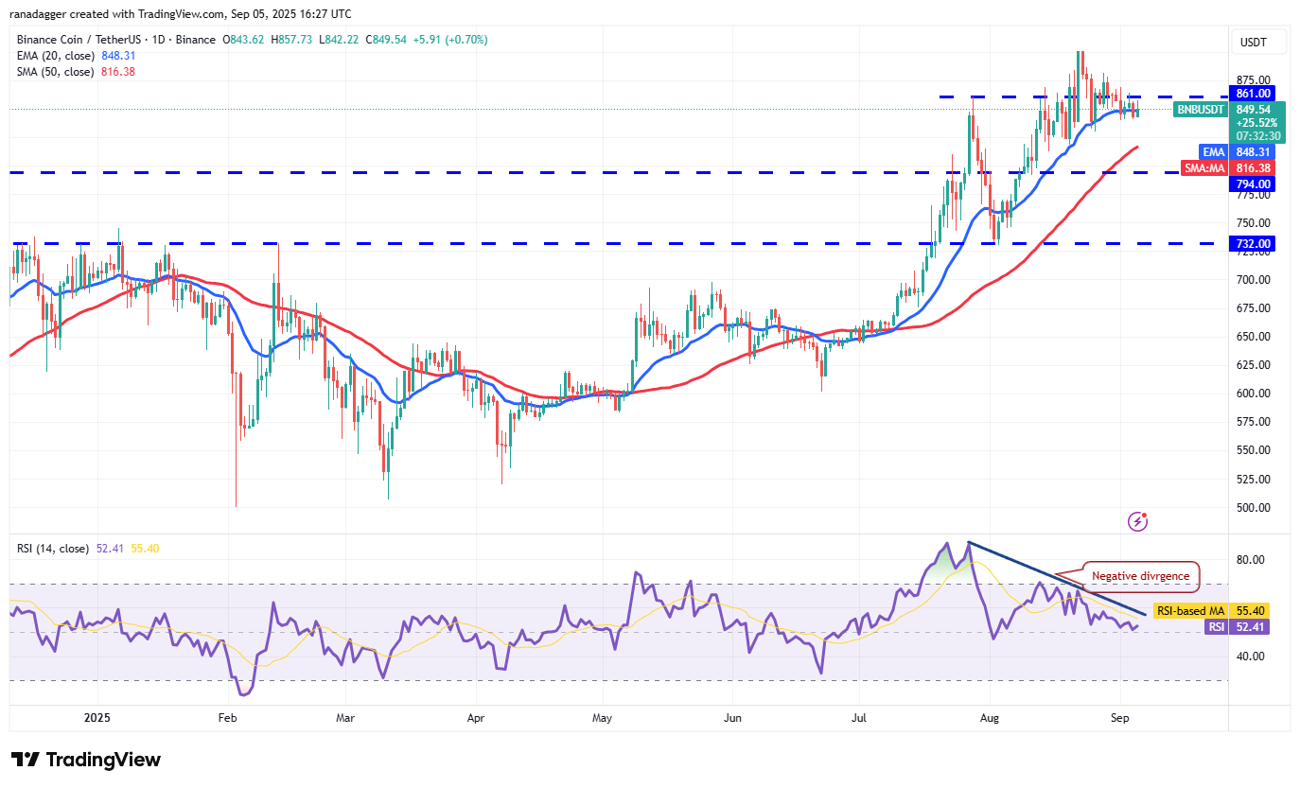This screenshot has width=1300, height=788.
Task: Click the Negative divergence callout
Action: click(1140, 576)
